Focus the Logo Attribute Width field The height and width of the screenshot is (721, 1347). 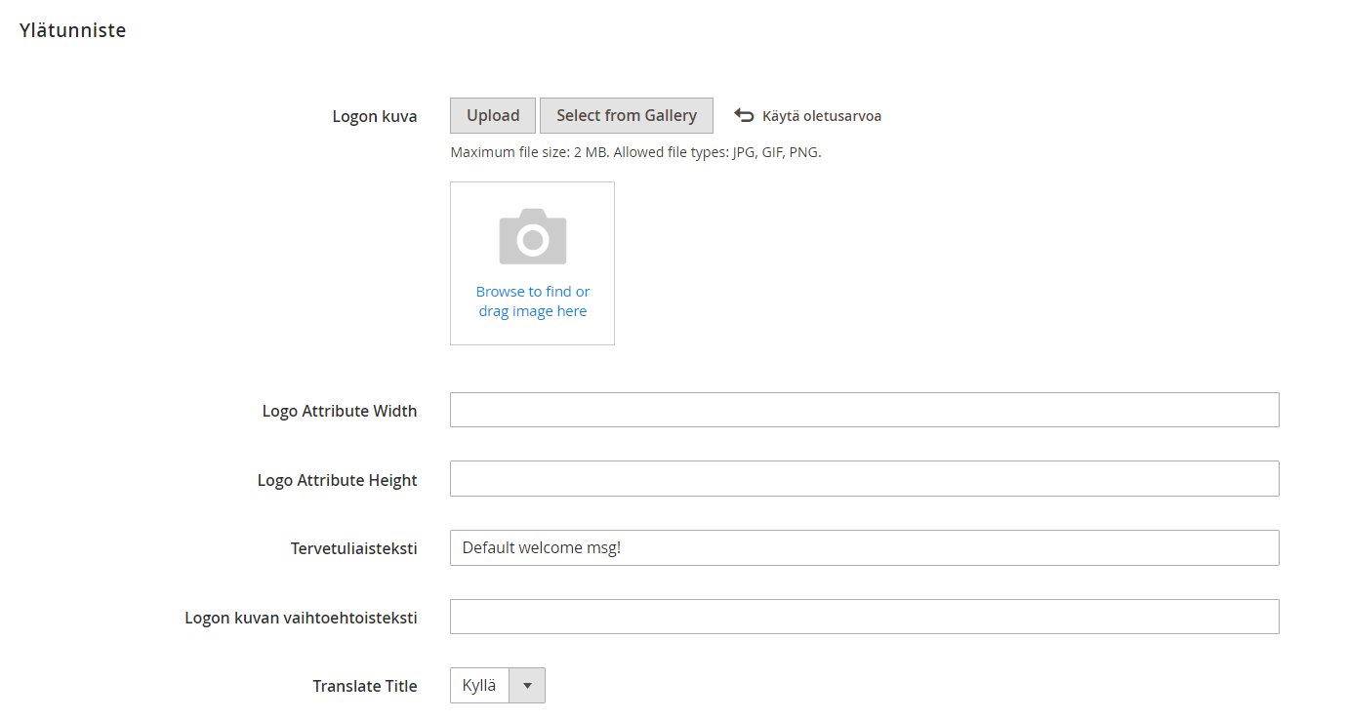pyautogui.click(x=864, y=410)
